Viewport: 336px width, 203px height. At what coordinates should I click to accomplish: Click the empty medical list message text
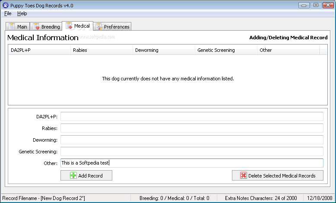[168, 79]
